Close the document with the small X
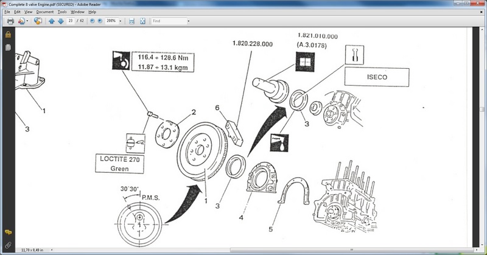Viewport: 487px width, 255px height. point(482,12)
